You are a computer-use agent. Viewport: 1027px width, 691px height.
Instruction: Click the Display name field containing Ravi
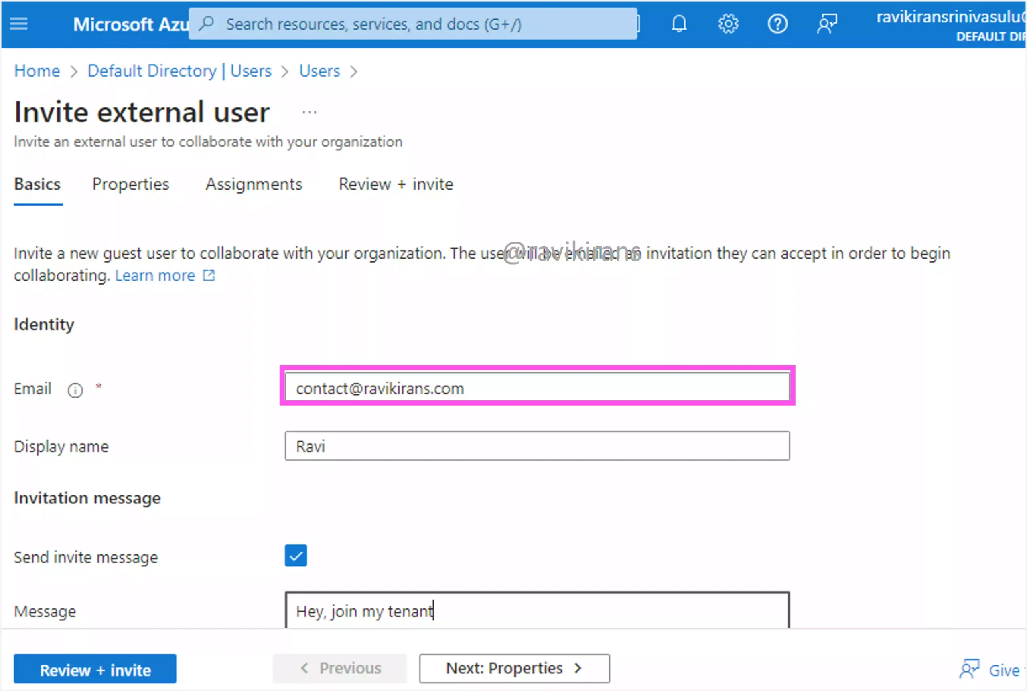pos(537,446)
